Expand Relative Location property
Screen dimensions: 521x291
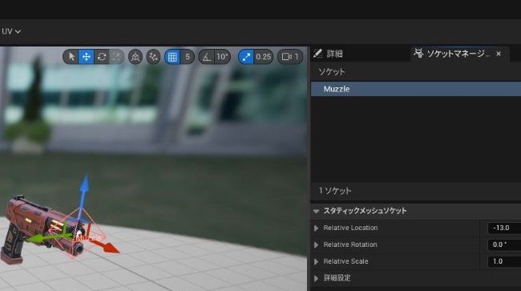point(317,228)
